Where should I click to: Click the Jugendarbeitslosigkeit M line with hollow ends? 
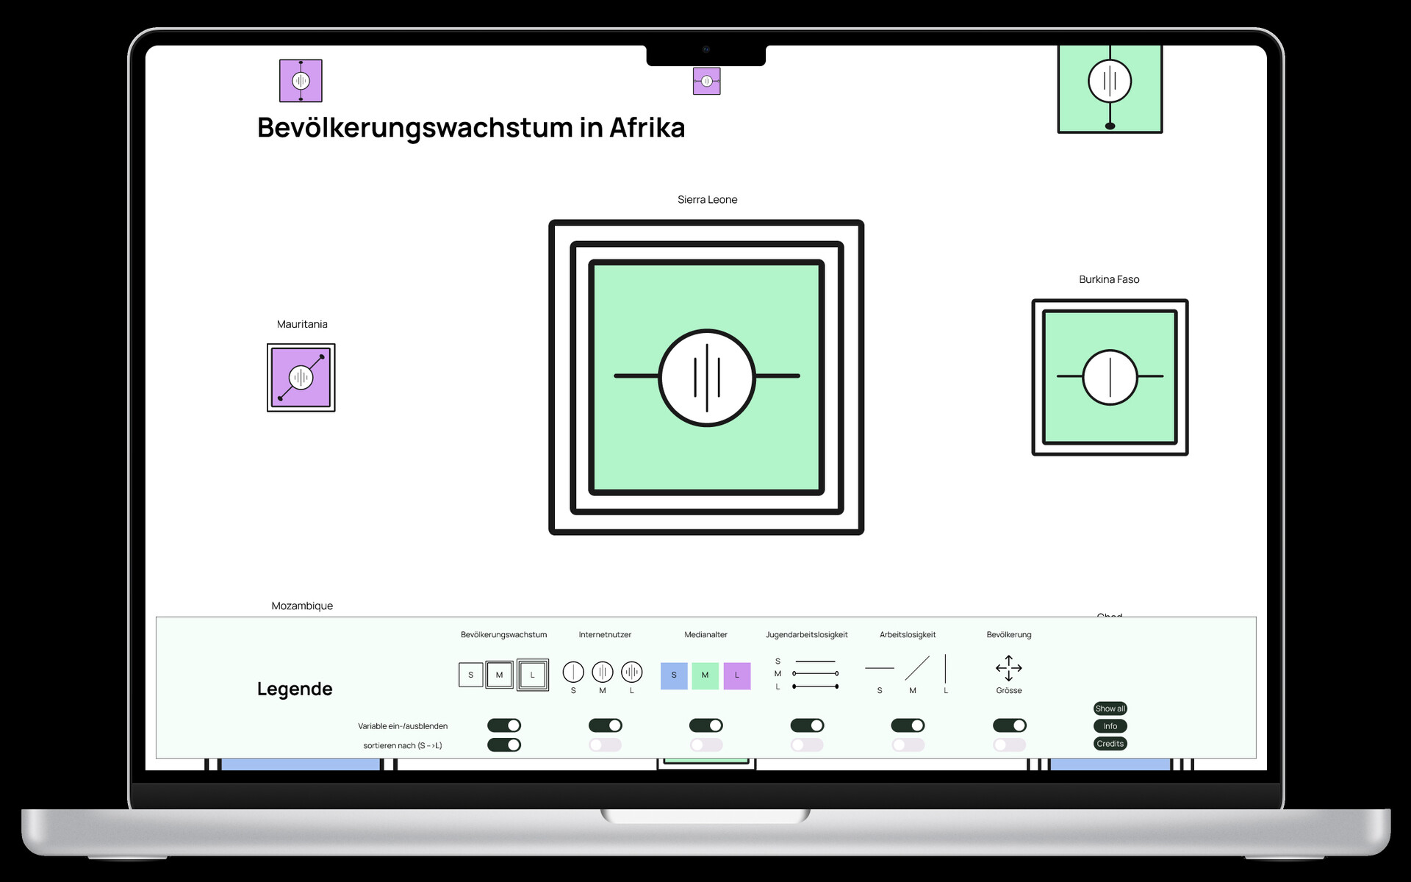[x=815, y=673]
